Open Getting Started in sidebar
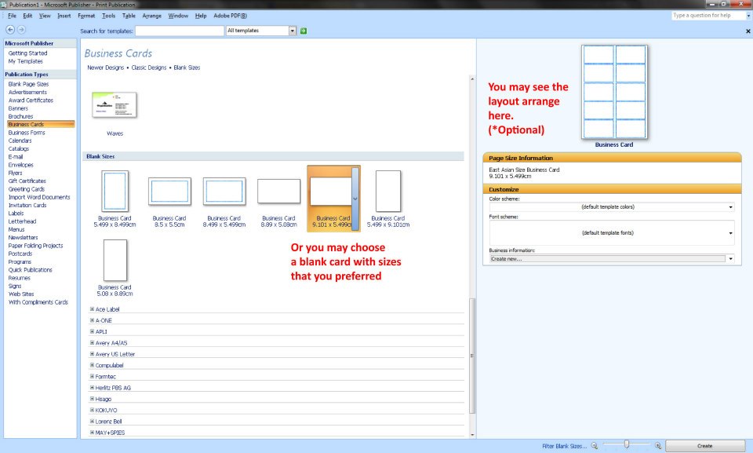Viewport: 753px width, 453px height. click(28, 53)
